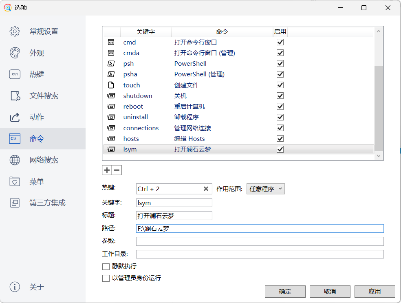The height and width of the screenshot is (303, 401).
Task: Click the list scroll-up arrow
Action: [x=379, y=31]
